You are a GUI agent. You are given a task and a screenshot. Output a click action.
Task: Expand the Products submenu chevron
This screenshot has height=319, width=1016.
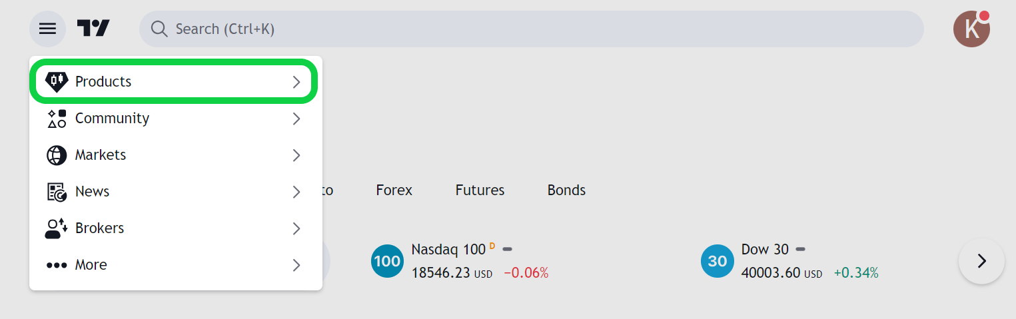click(297, 82)
